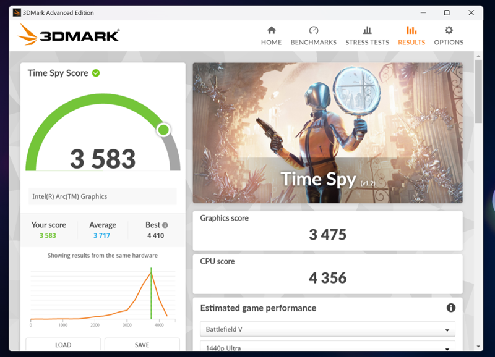Screen dimensions: 495x357
Task: Click the Home house icon
Action: (x=271, y=30)
